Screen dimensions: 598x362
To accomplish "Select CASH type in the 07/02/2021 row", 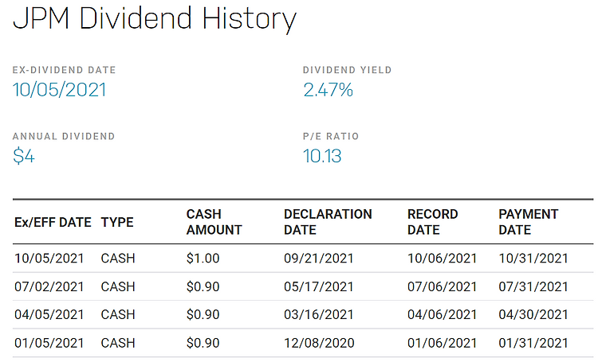I will coord(118,286).
